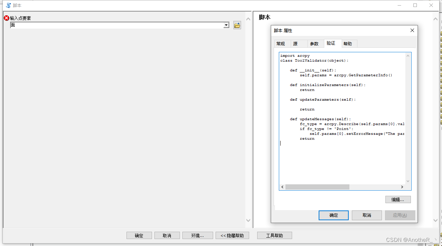Click the 'import arcpy' code line
Screen dimensions: 442x246
[295, 56]
